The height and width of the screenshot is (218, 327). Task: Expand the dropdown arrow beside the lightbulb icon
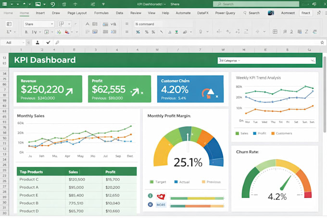208,32
